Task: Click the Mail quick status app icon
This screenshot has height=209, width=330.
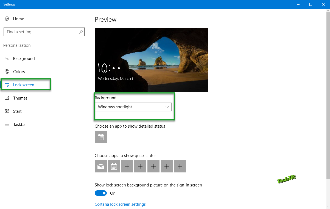Action: [101, 166]
